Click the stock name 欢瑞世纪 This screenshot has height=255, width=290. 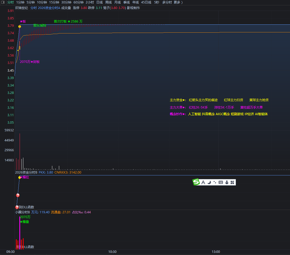point(21,8)
